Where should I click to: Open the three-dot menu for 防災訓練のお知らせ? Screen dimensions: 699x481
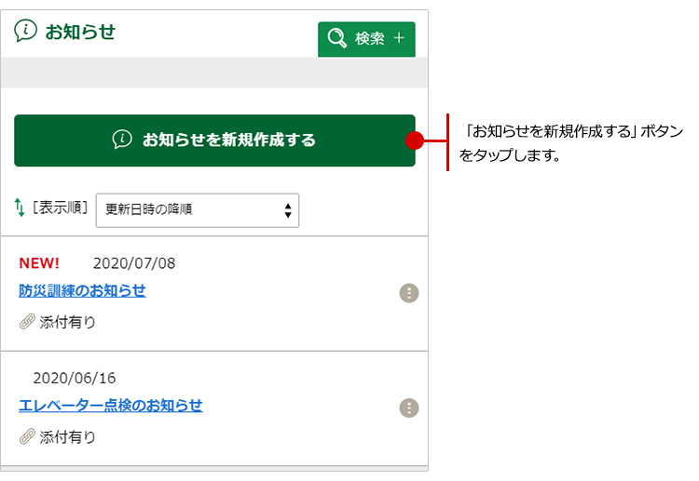pyautogui.click(x=409, y=293)
